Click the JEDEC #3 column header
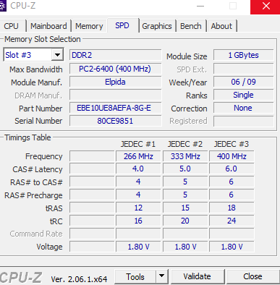The height and width of the screenshot is (285, 280). pyautogui.click(x=232, y=144)
